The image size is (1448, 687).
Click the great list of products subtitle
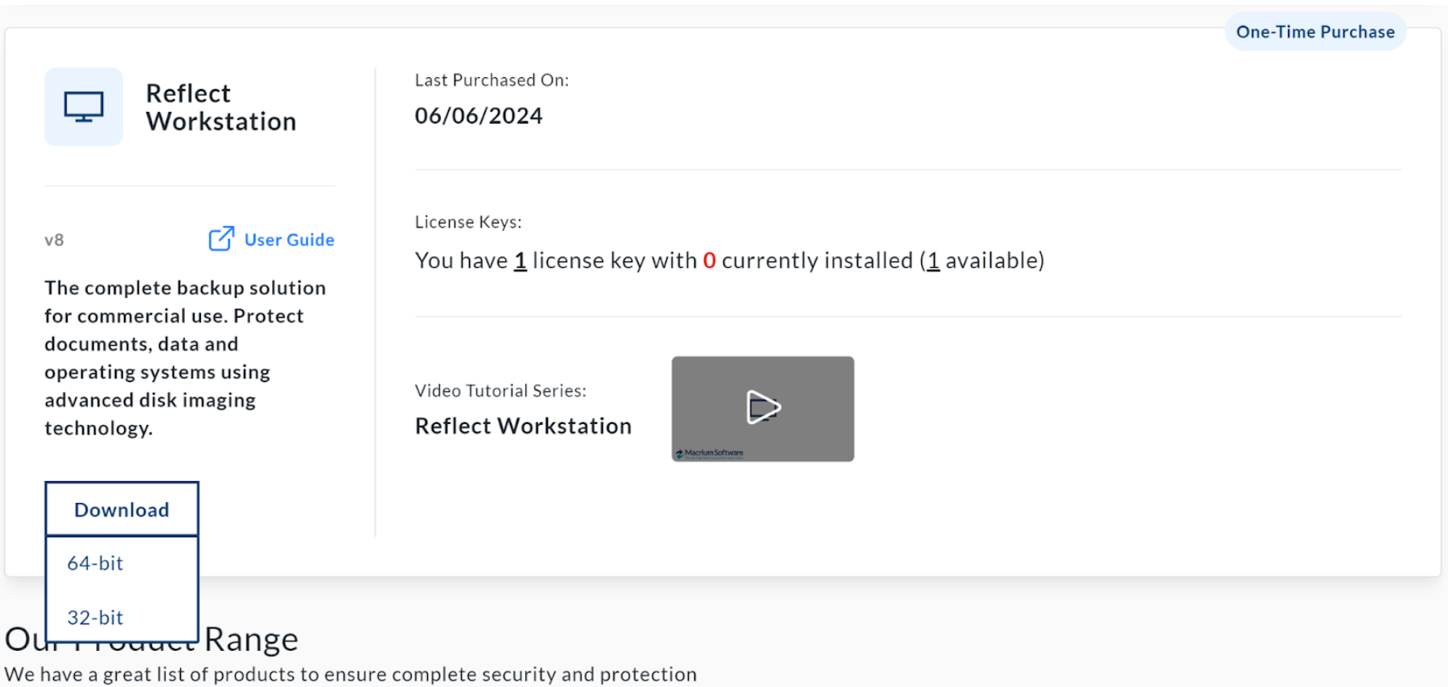(351, 674)
